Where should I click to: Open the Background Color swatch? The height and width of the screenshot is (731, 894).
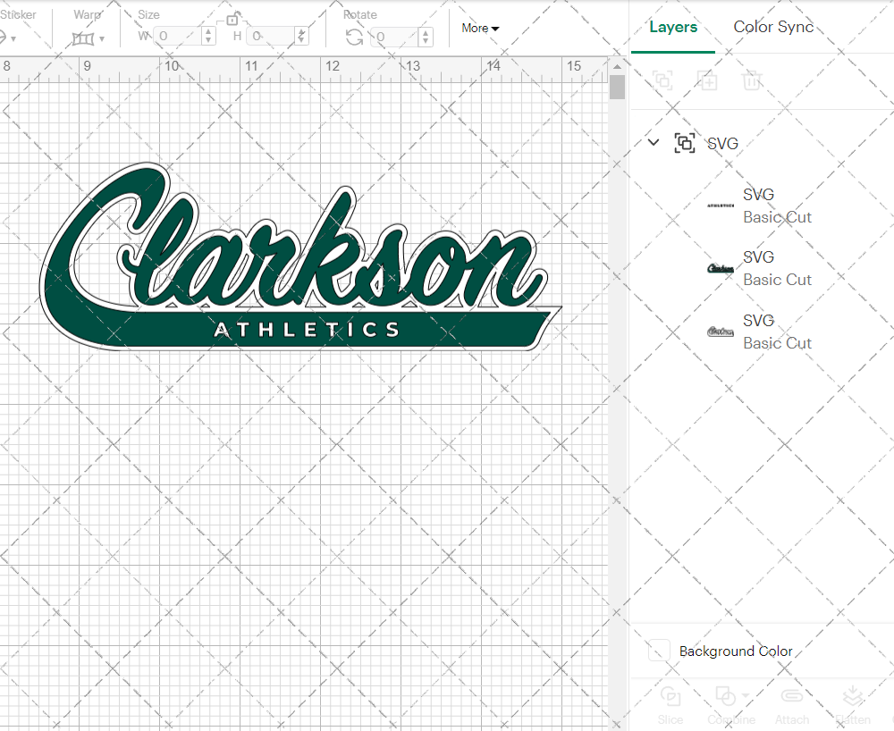point(658,651)
